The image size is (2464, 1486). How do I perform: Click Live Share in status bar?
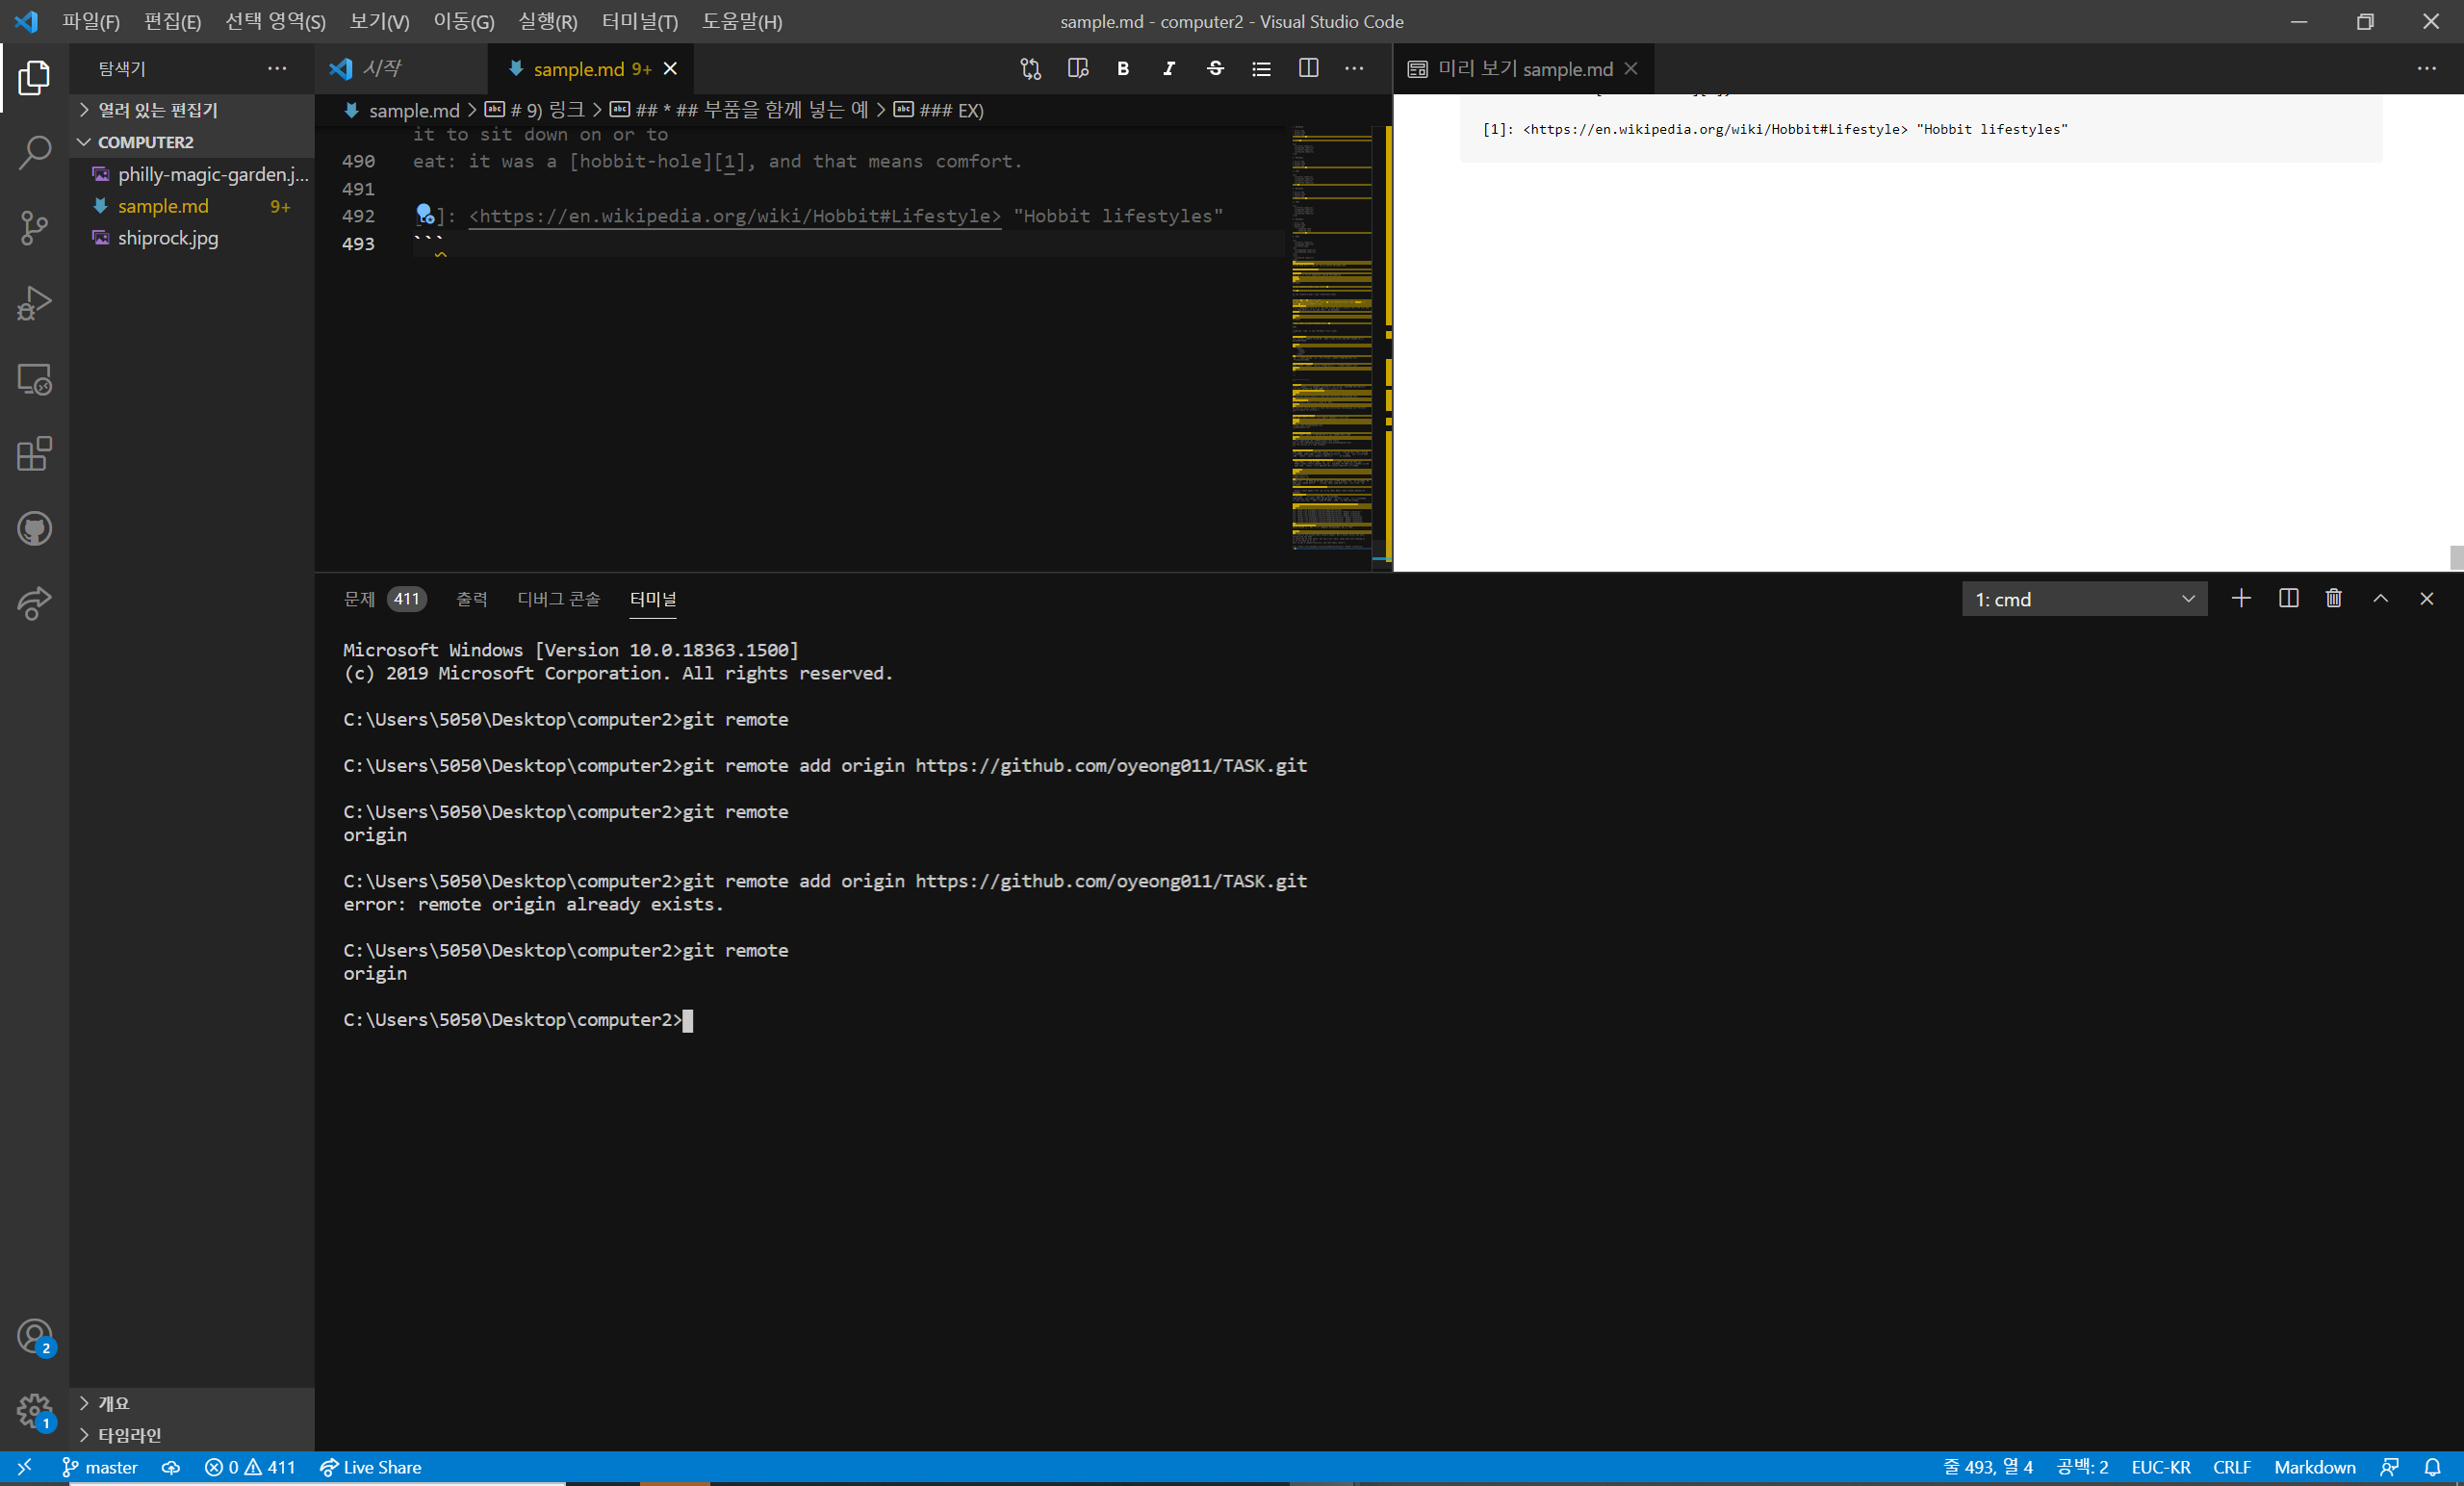pos(370,1467)
